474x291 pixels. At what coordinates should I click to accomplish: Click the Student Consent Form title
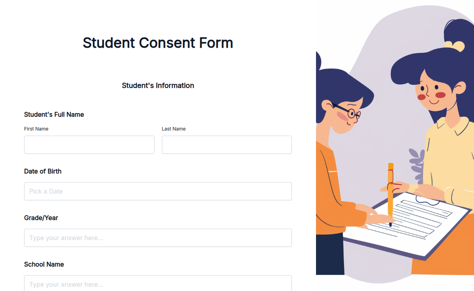(x=158, y=43)
